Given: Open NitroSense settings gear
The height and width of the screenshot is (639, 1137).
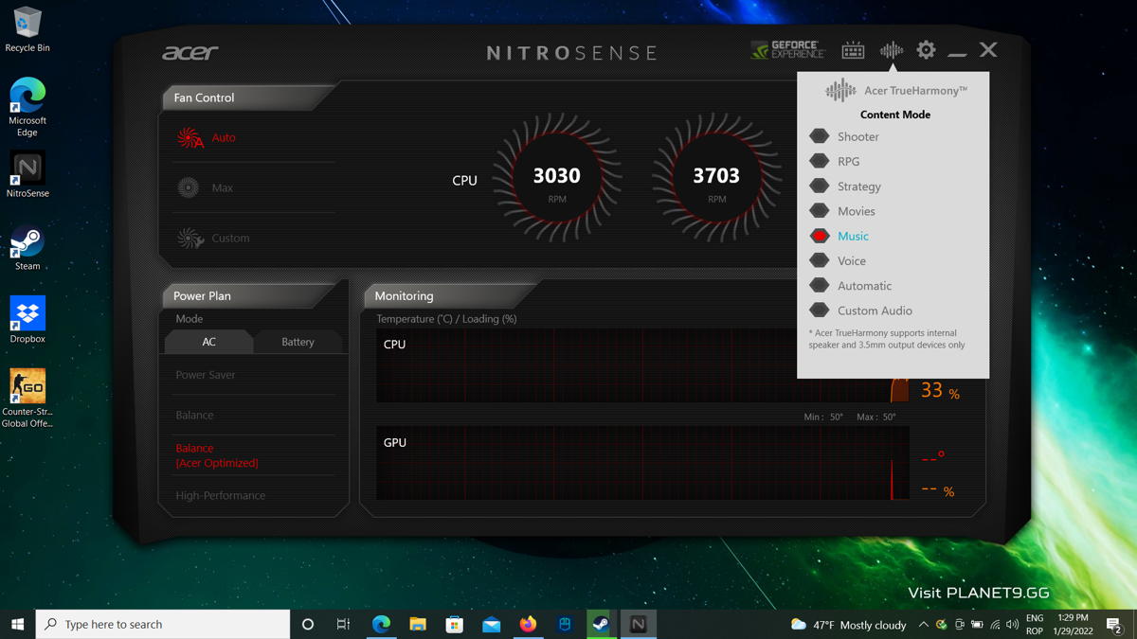Looking at the screenshot, I should [926, 50].
